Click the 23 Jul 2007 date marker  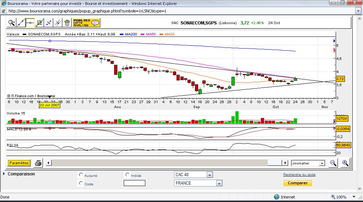50,105
